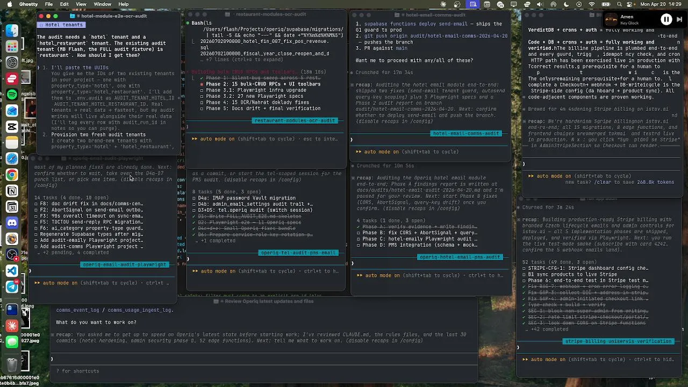The image size is (688, 387).
Task: Click Phase 5: Docs drift + final verification checkbox
Action: 202,109
